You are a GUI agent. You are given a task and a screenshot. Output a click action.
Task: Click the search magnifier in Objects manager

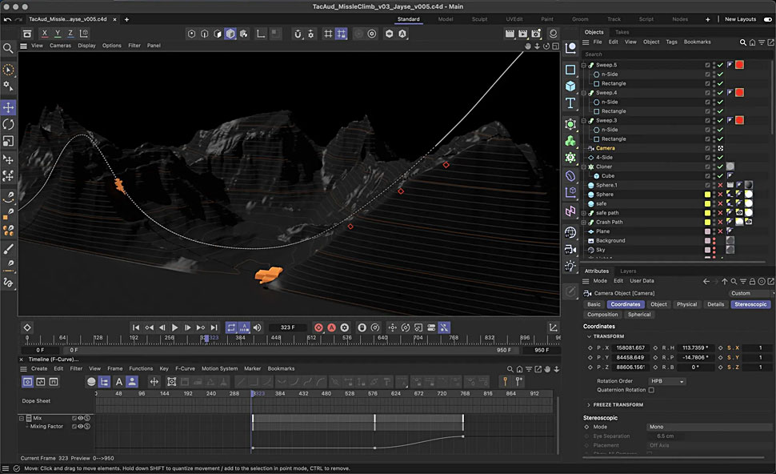(x=743, y=42)
